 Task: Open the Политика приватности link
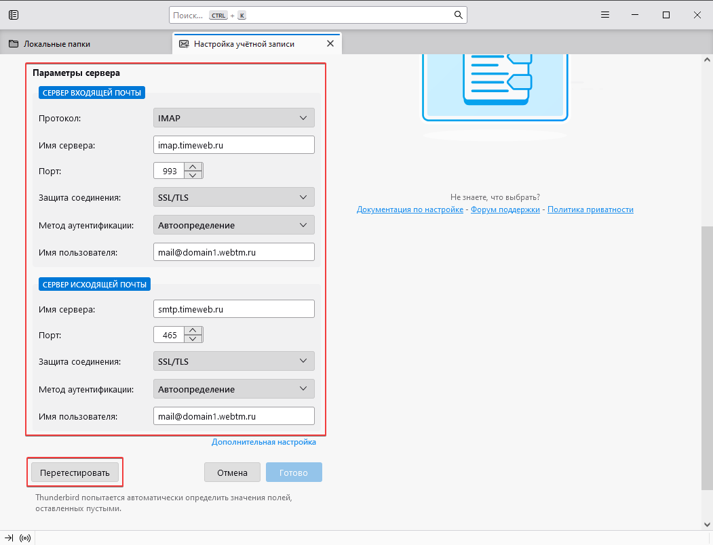pyautogui.click(x=590, y=209)
